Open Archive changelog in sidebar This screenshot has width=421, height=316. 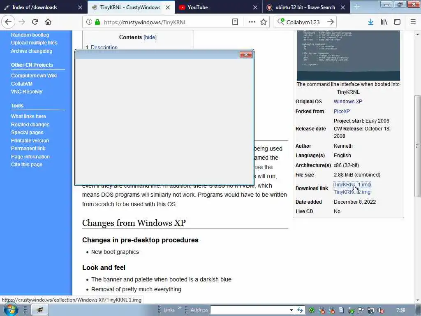click(32, 51)
